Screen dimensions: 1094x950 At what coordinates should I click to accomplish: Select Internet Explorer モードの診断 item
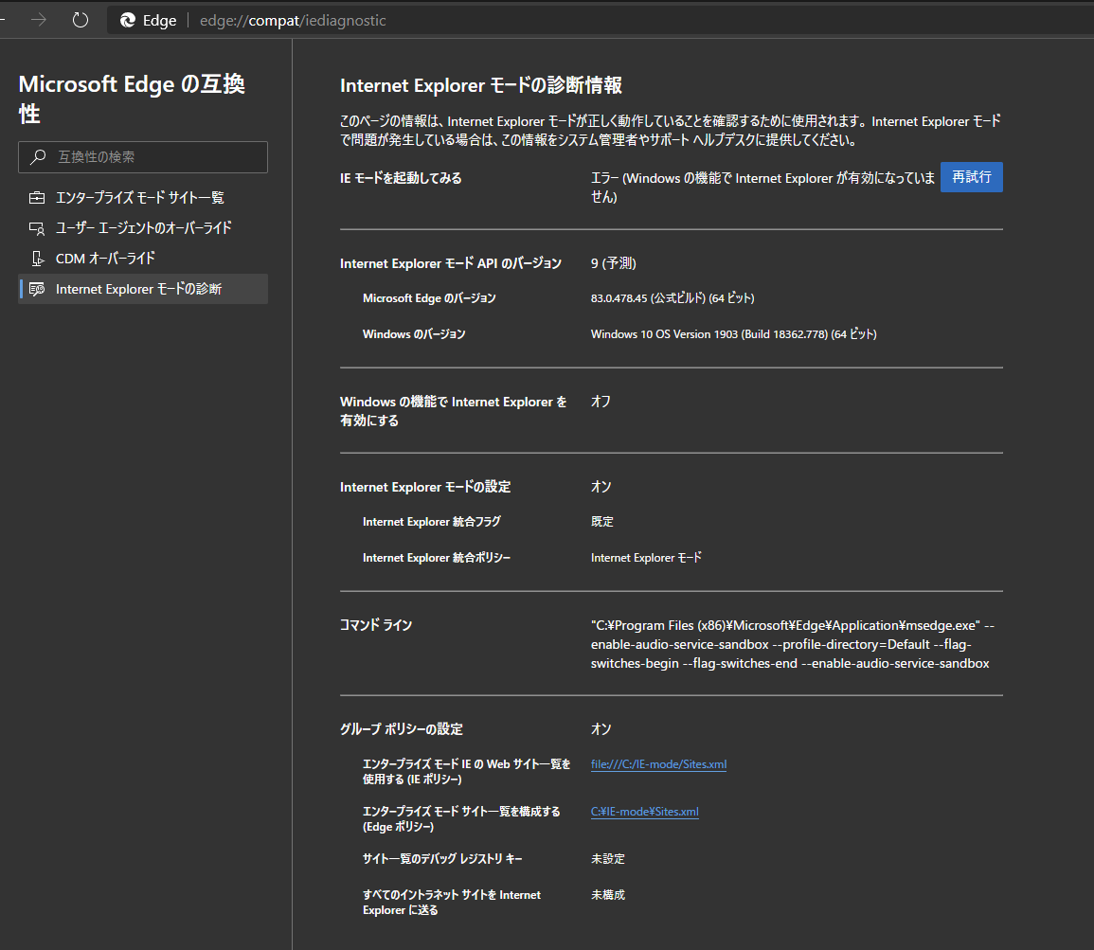(x=143, y=289)
